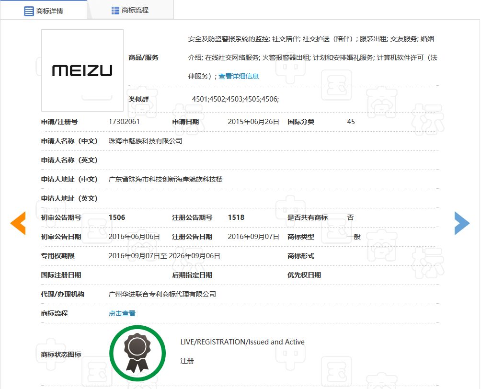The image size is (481, 389).
Task: Click shared trademark value 否
Action: [350, 217]
